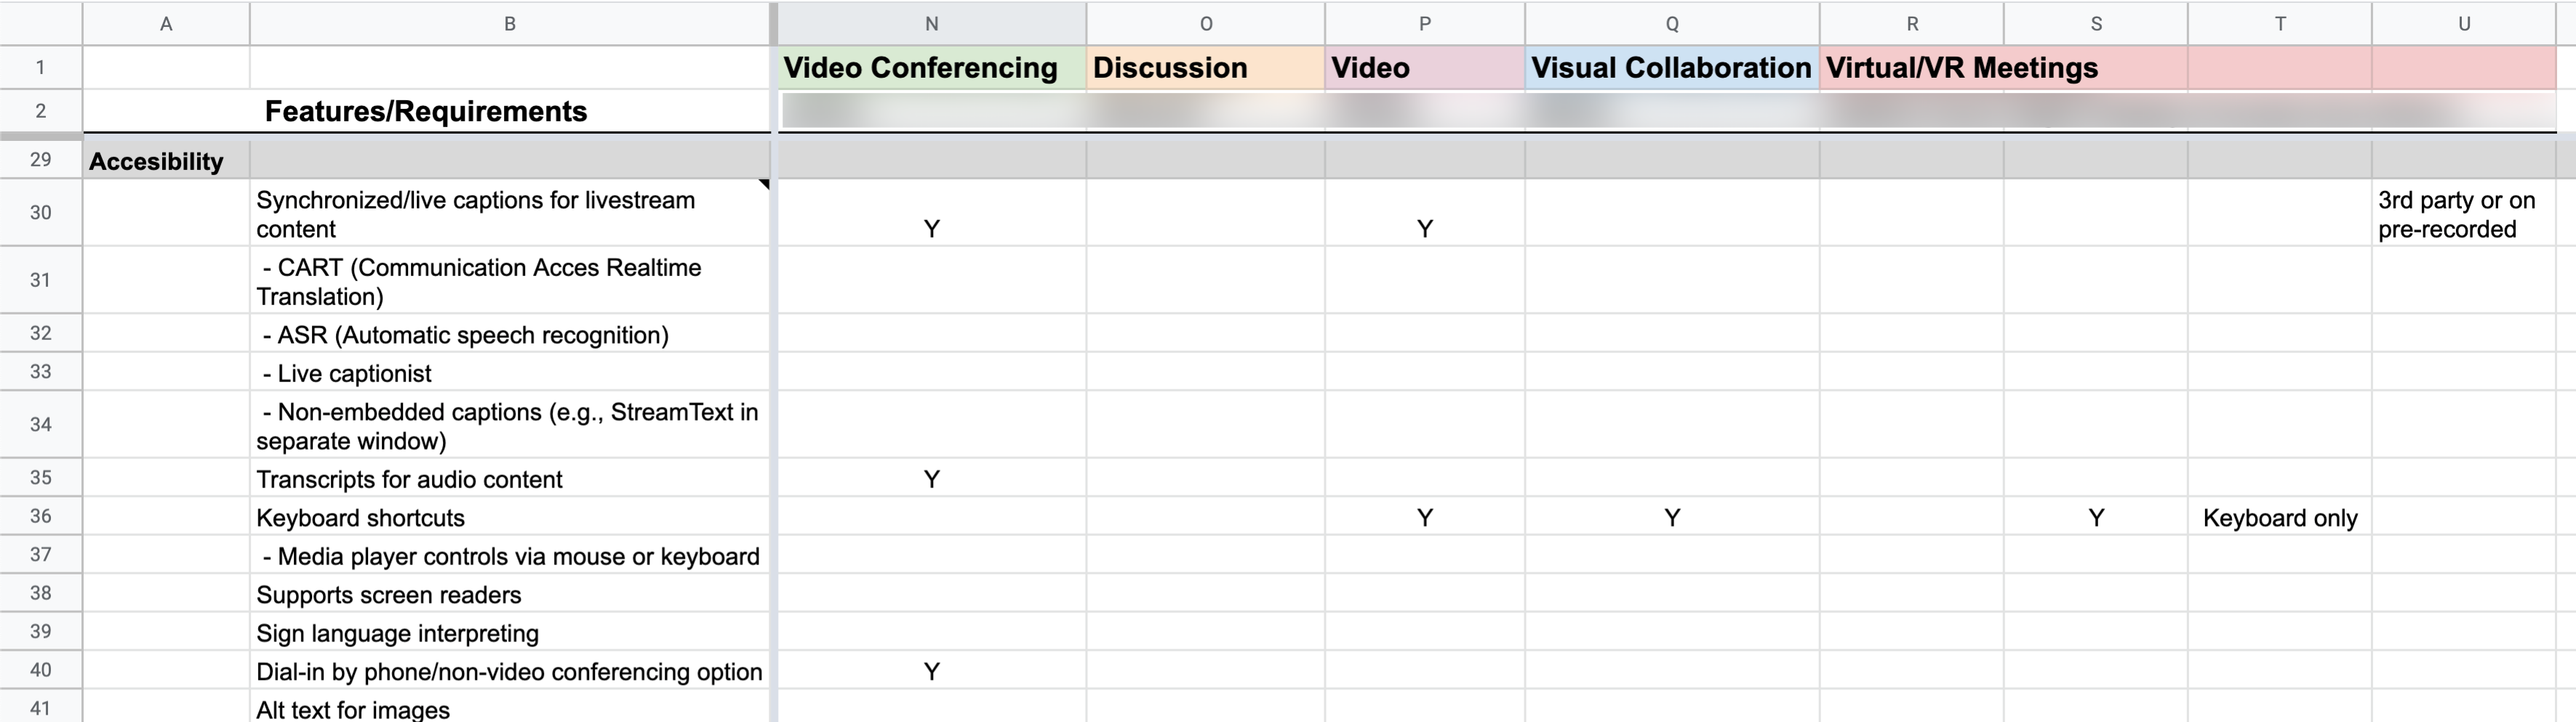Image resolution: width=2576 pixels, height=722 pixels.
Task: Select the Supports screen readers cell
Action: [509, 594]
